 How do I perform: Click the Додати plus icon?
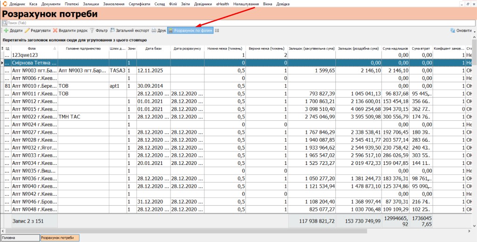tap(6, 31)
